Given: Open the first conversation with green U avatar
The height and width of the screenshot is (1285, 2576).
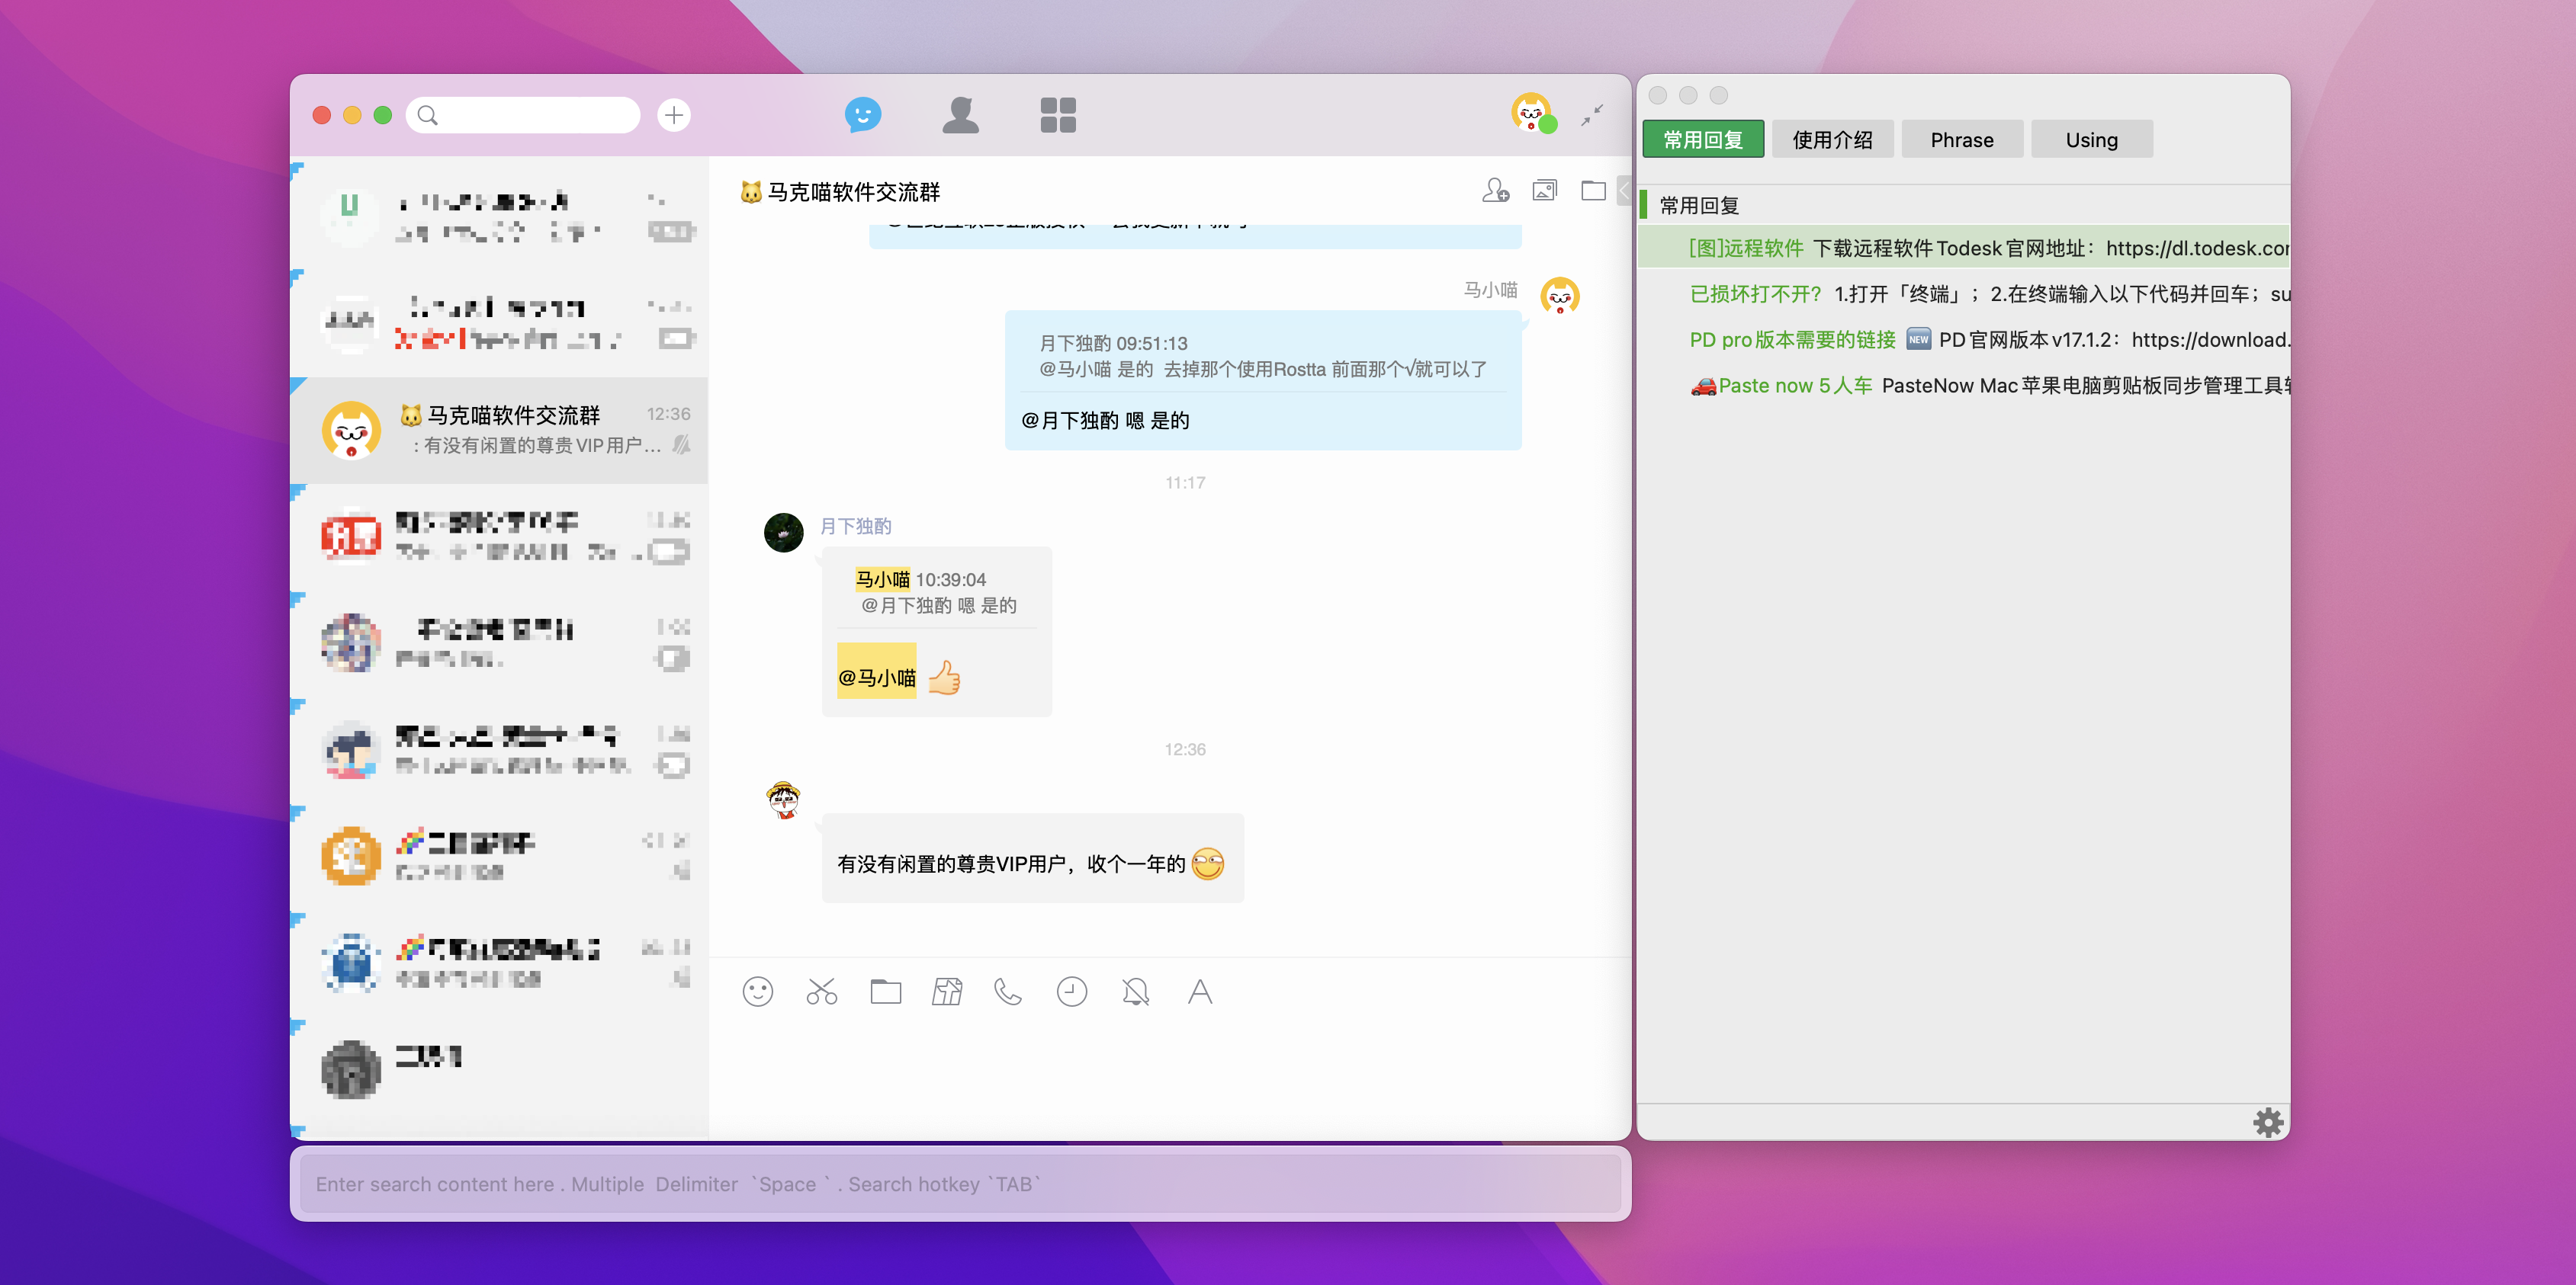Looking at the screenshot, I should [499, 216].
